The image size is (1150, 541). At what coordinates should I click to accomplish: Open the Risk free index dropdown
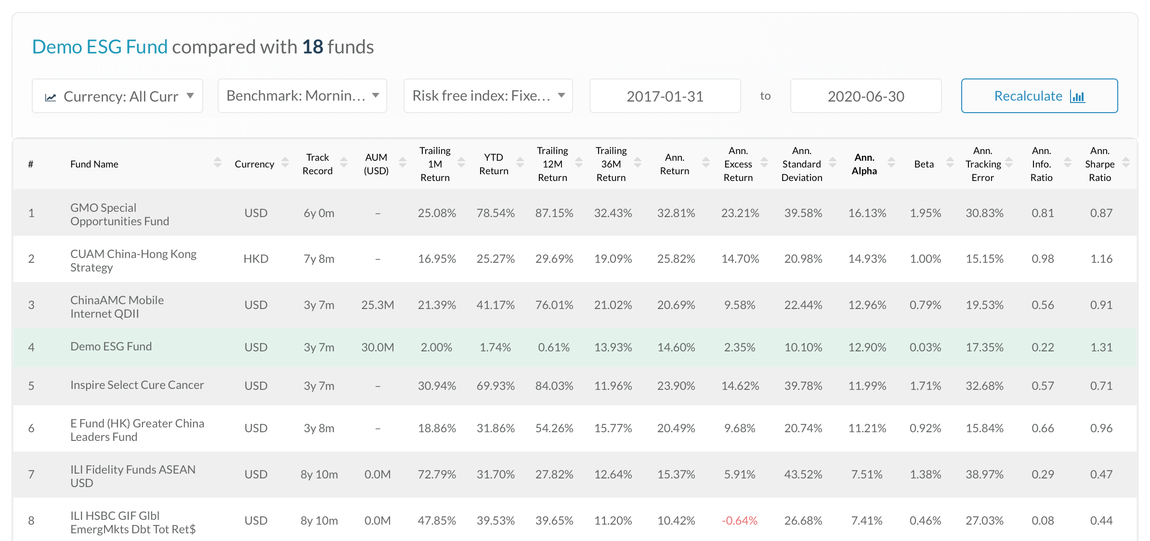[488, 96]
